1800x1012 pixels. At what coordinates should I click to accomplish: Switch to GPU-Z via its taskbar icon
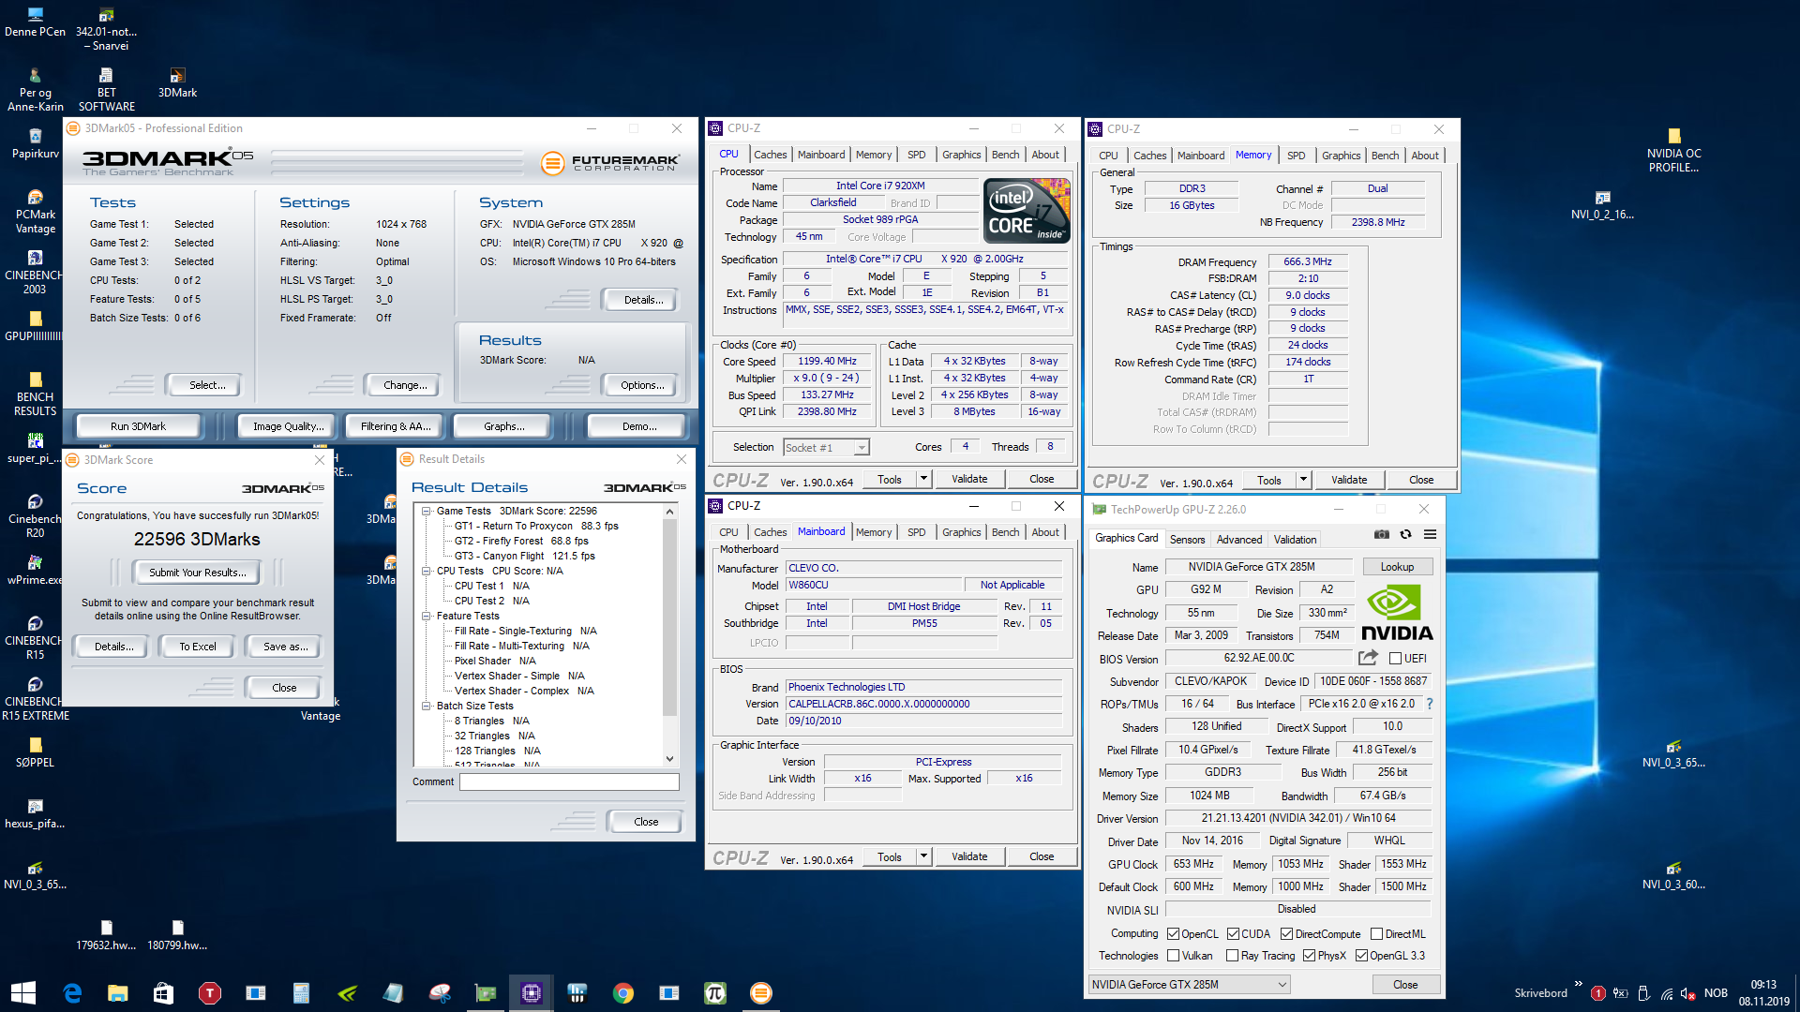[485, 992]
